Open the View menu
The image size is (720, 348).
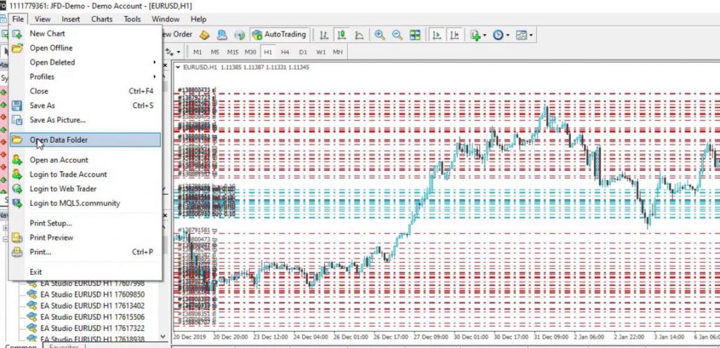pos(43,19)
